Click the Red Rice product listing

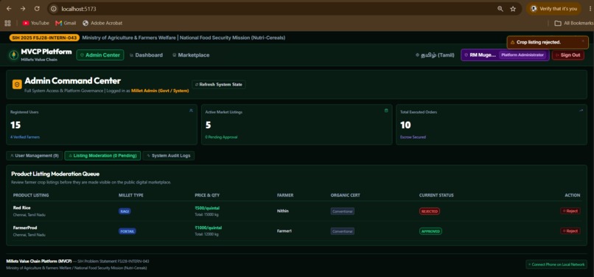point(21,208)
